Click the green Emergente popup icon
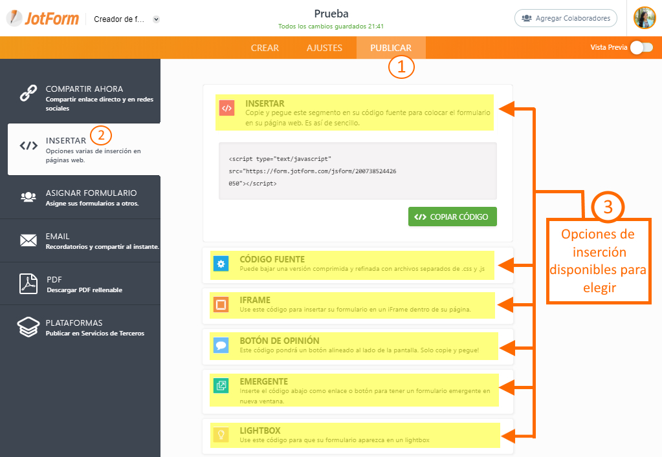This screenshot has height=457, width=662. pos(221,386)
